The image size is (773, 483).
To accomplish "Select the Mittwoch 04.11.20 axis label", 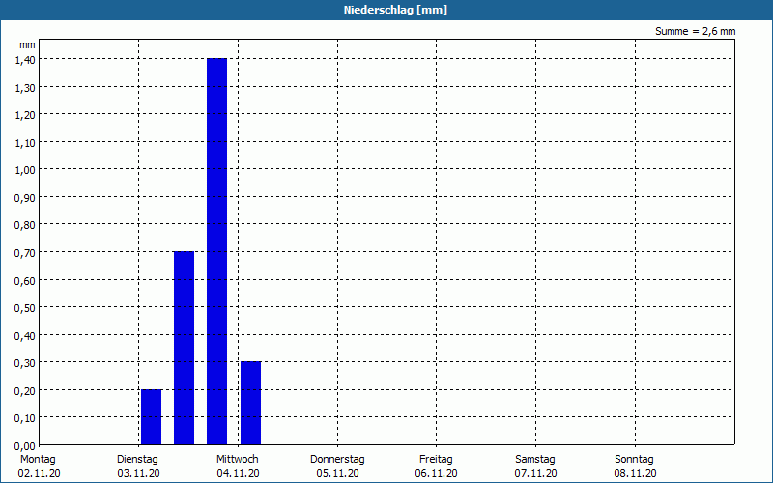I will click(x=238, y=467).
